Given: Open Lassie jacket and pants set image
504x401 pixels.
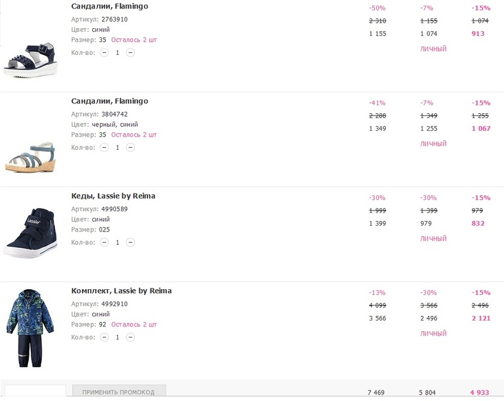Looking at the screenshot, I should [x=31, y=327].
